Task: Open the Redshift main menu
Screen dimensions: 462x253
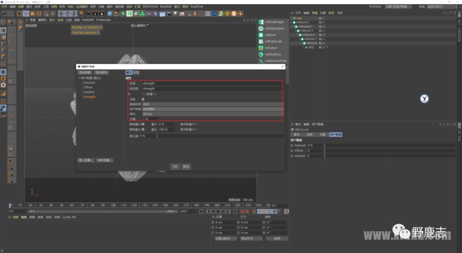Action: 166,6
